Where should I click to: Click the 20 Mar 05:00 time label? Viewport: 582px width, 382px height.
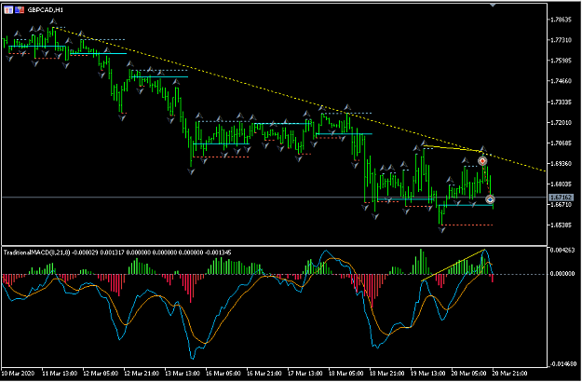tap(470, 373)
